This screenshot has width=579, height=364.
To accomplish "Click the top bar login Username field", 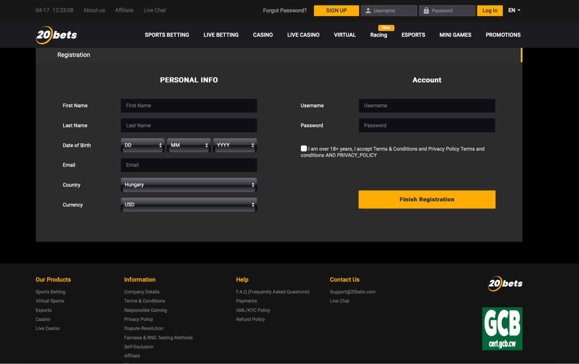I will tap(389, 11).
